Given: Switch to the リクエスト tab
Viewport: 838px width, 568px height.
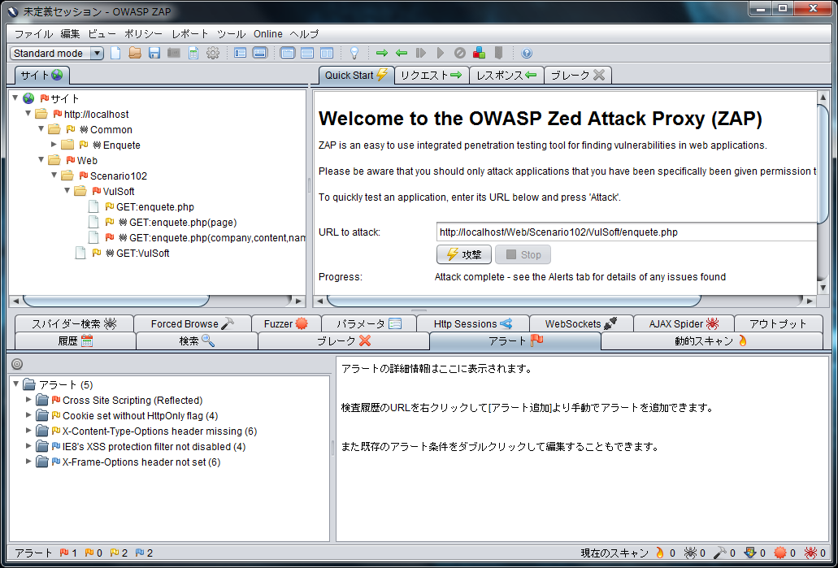Looking at the screenshot, I should point(432,75).
